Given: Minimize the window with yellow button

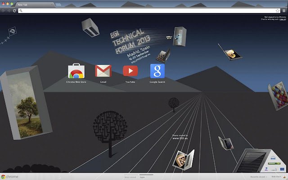Looking at the screenshot, I should [8, 4].
